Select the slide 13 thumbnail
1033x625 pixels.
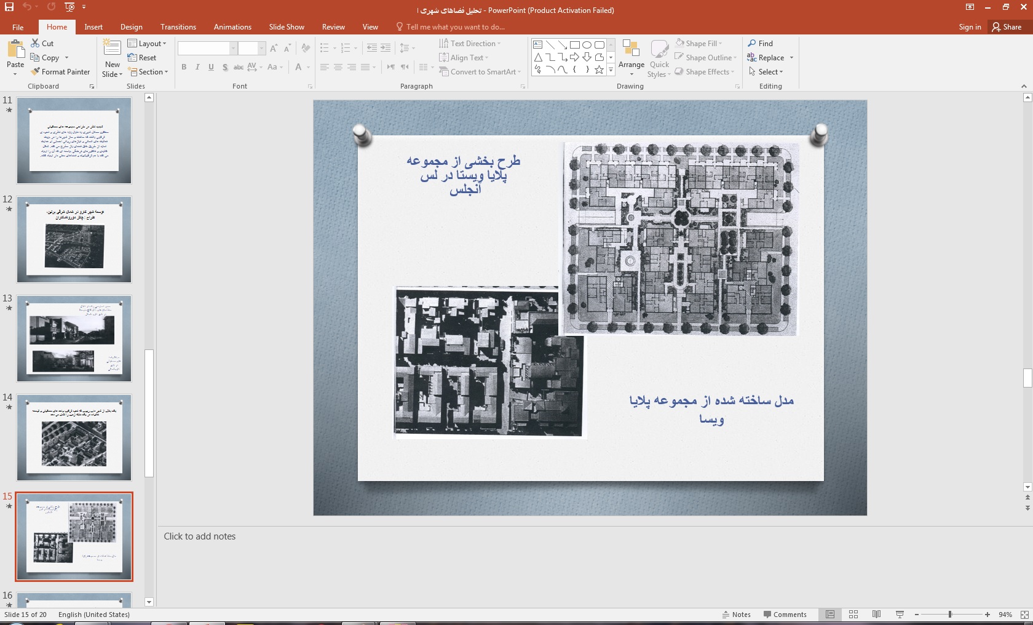point(74,338)
